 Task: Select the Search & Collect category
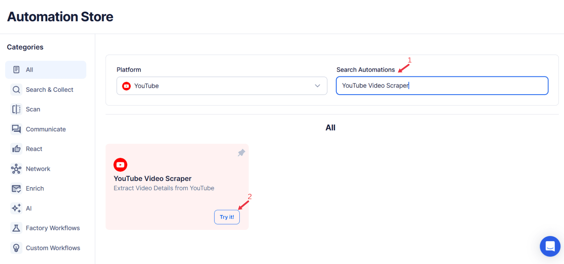point(49,89)
